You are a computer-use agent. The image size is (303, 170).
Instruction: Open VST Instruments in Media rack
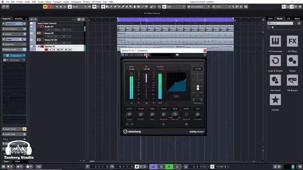click(x=275, y=41)
